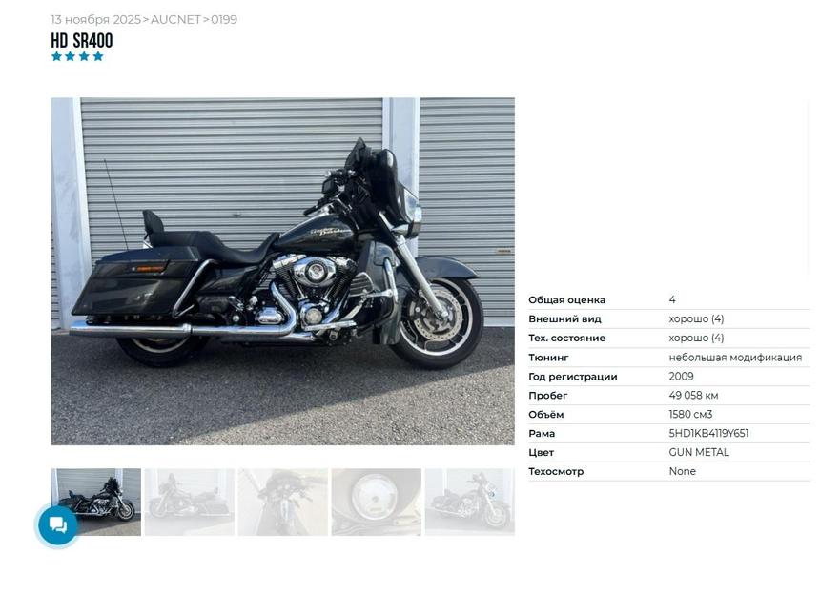
Task: Open the 13 ноября 2025 breadcrumb
Action: click(95, 20)
